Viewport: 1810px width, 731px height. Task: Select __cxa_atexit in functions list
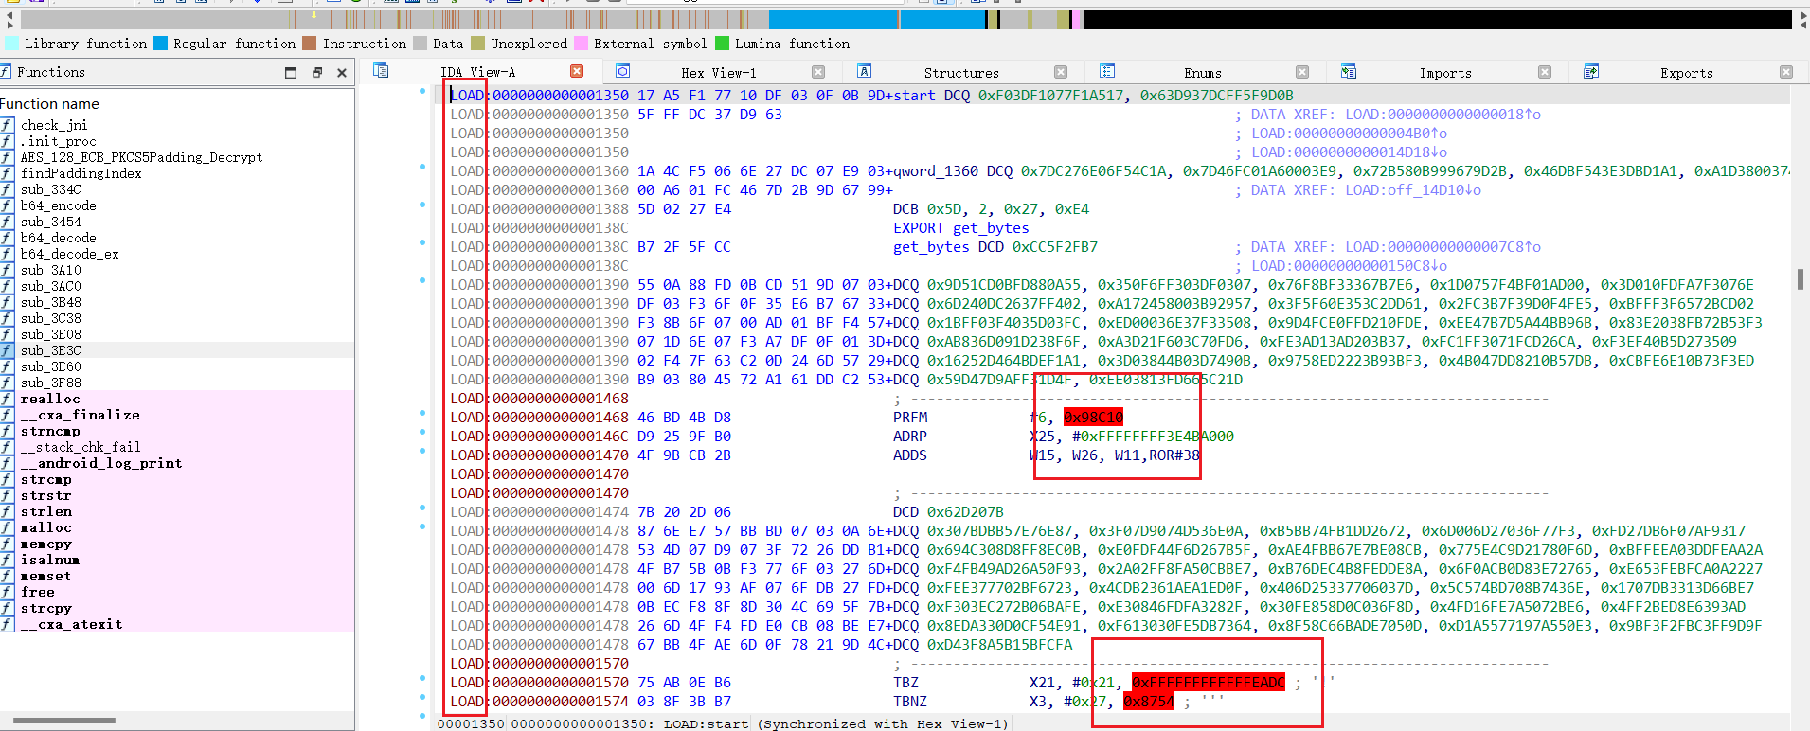(71, 624)
